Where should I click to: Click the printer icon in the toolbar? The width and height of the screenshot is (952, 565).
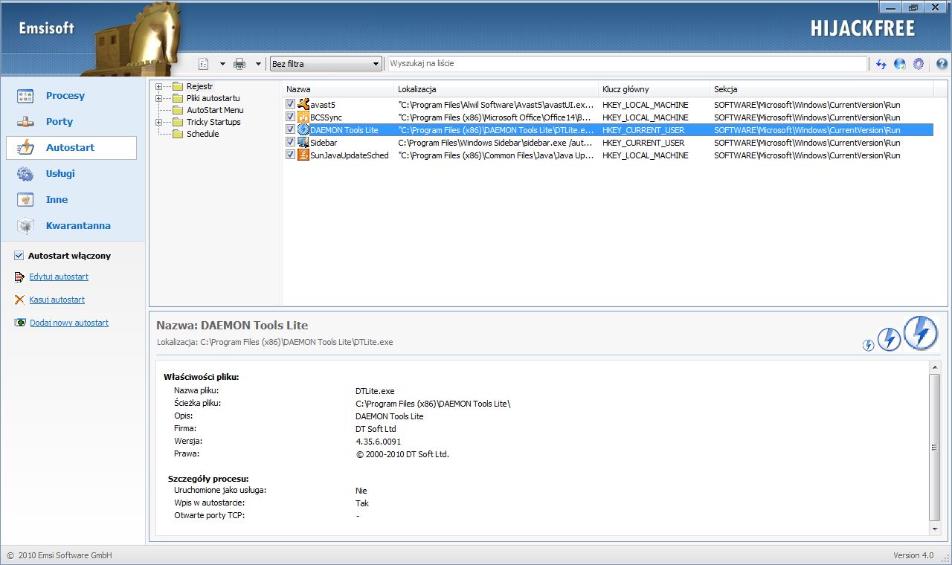coord(239,64)
